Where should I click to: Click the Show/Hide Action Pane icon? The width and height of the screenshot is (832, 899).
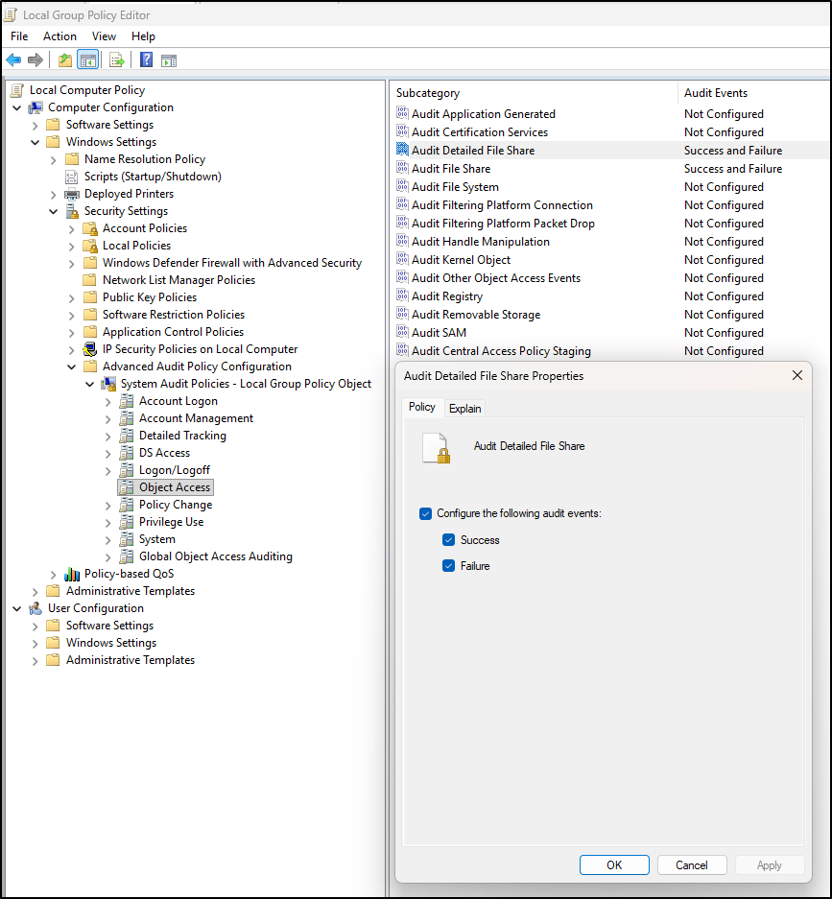(x=169, y=60)
